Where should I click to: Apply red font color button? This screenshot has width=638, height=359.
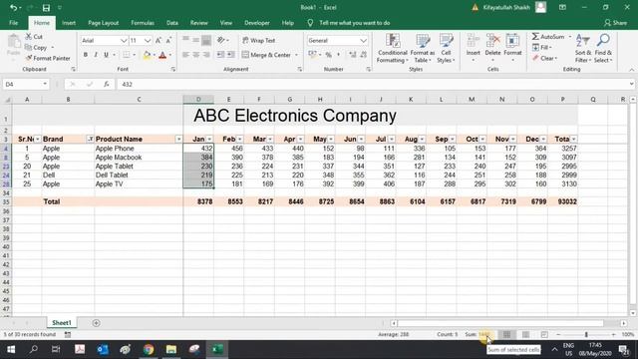(x=162, y=55)
